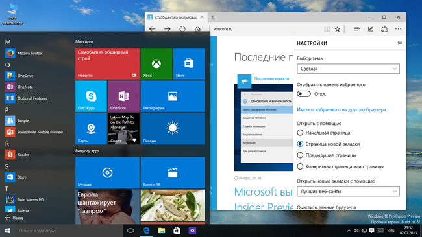Open File Explorer from taskbar
The image size is (422, 237).
coord(162,231)
